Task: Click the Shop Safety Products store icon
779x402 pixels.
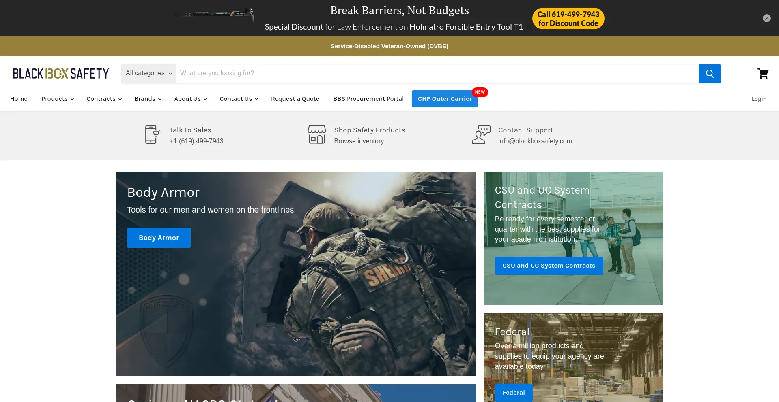Action: click(316, 134)
